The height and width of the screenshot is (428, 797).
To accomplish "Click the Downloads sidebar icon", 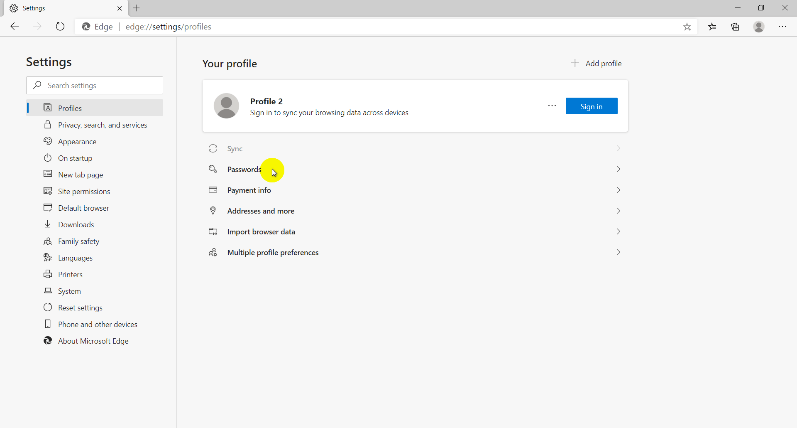I will coord(48,224).
